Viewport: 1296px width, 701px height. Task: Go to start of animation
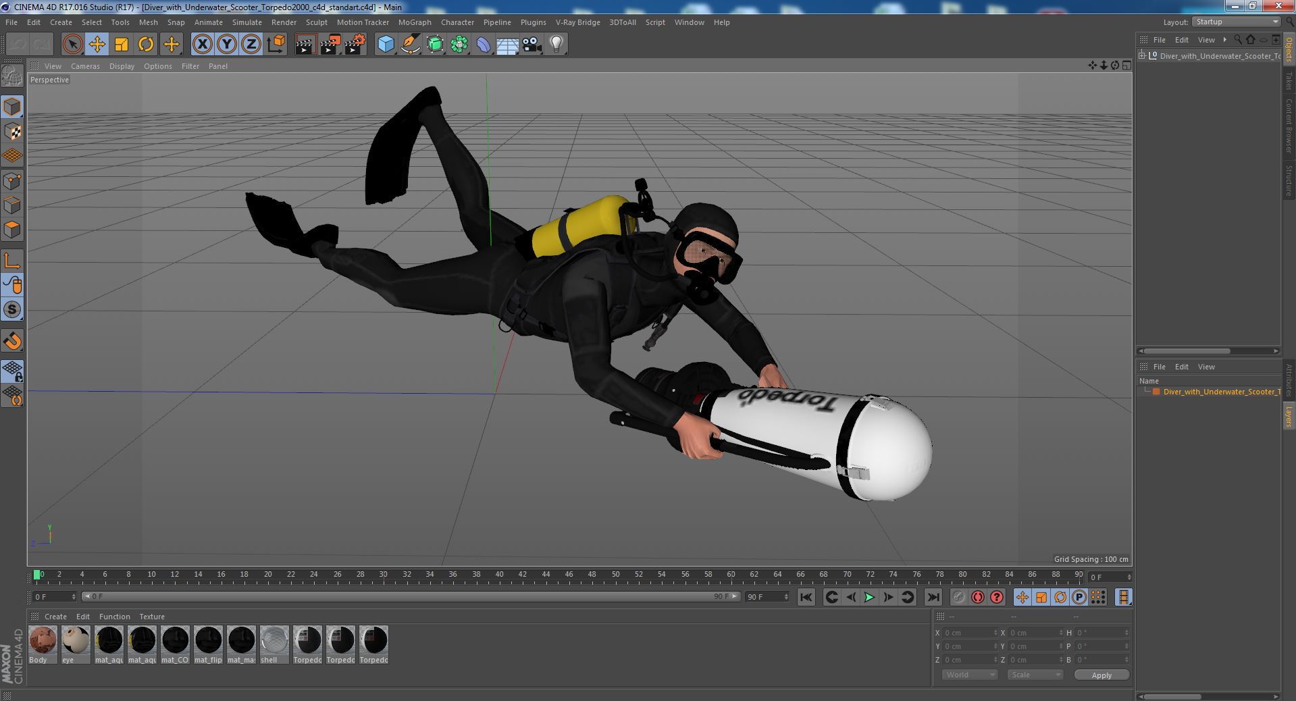tap(806, 597)
